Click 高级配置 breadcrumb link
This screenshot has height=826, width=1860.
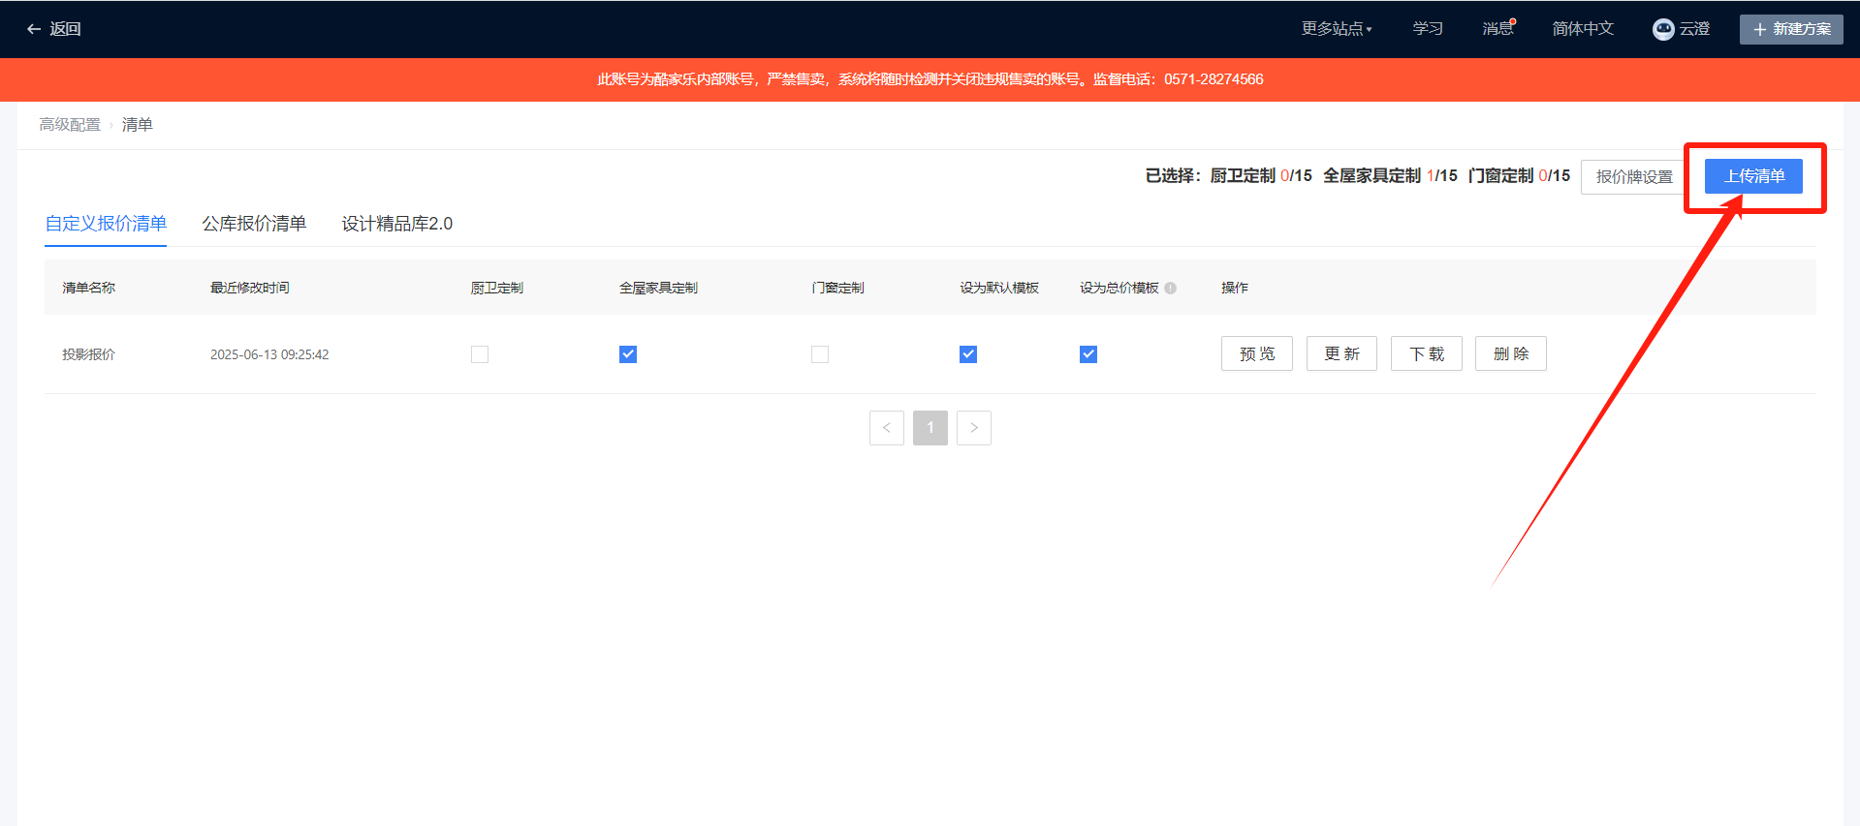tap(70, 125)
